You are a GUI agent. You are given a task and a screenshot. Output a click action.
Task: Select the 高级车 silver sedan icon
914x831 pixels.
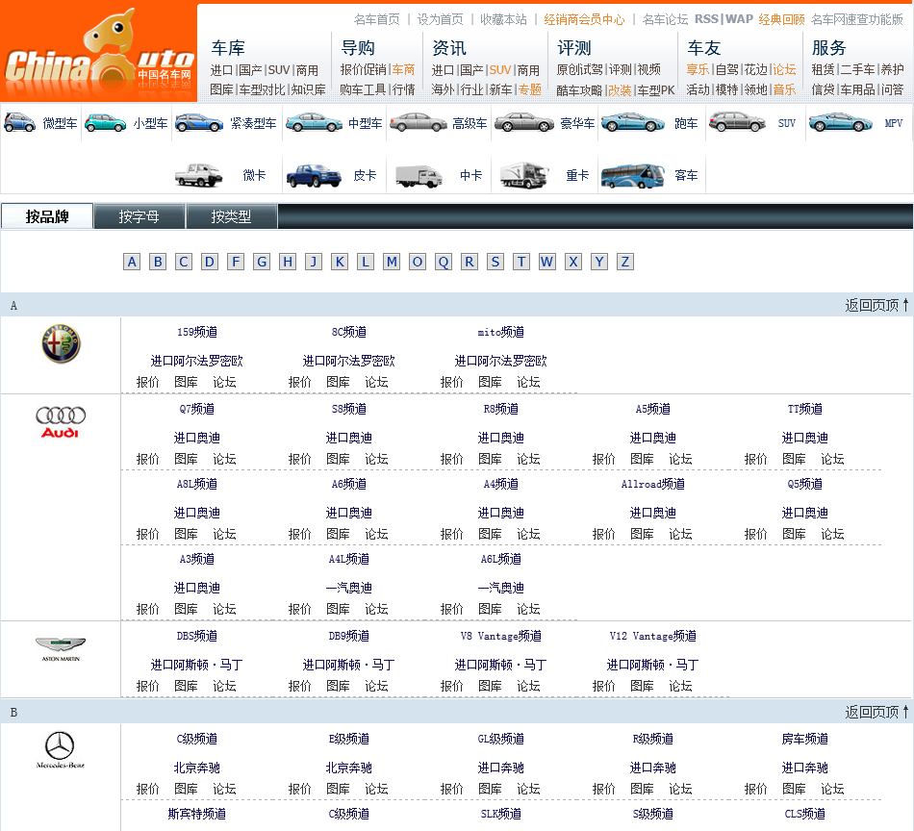(x=418, y=122)
